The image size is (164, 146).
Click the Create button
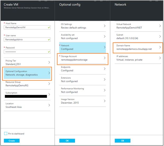(12, 141)
